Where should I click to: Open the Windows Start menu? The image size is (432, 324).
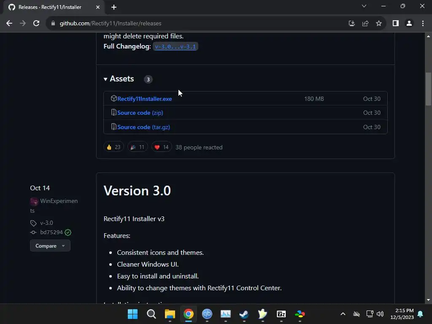132,314
